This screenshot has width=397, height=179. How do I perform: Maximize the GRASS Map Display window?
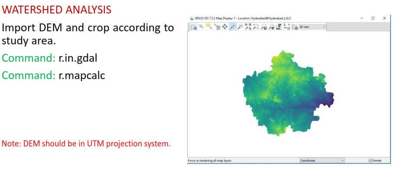point(373,18)
